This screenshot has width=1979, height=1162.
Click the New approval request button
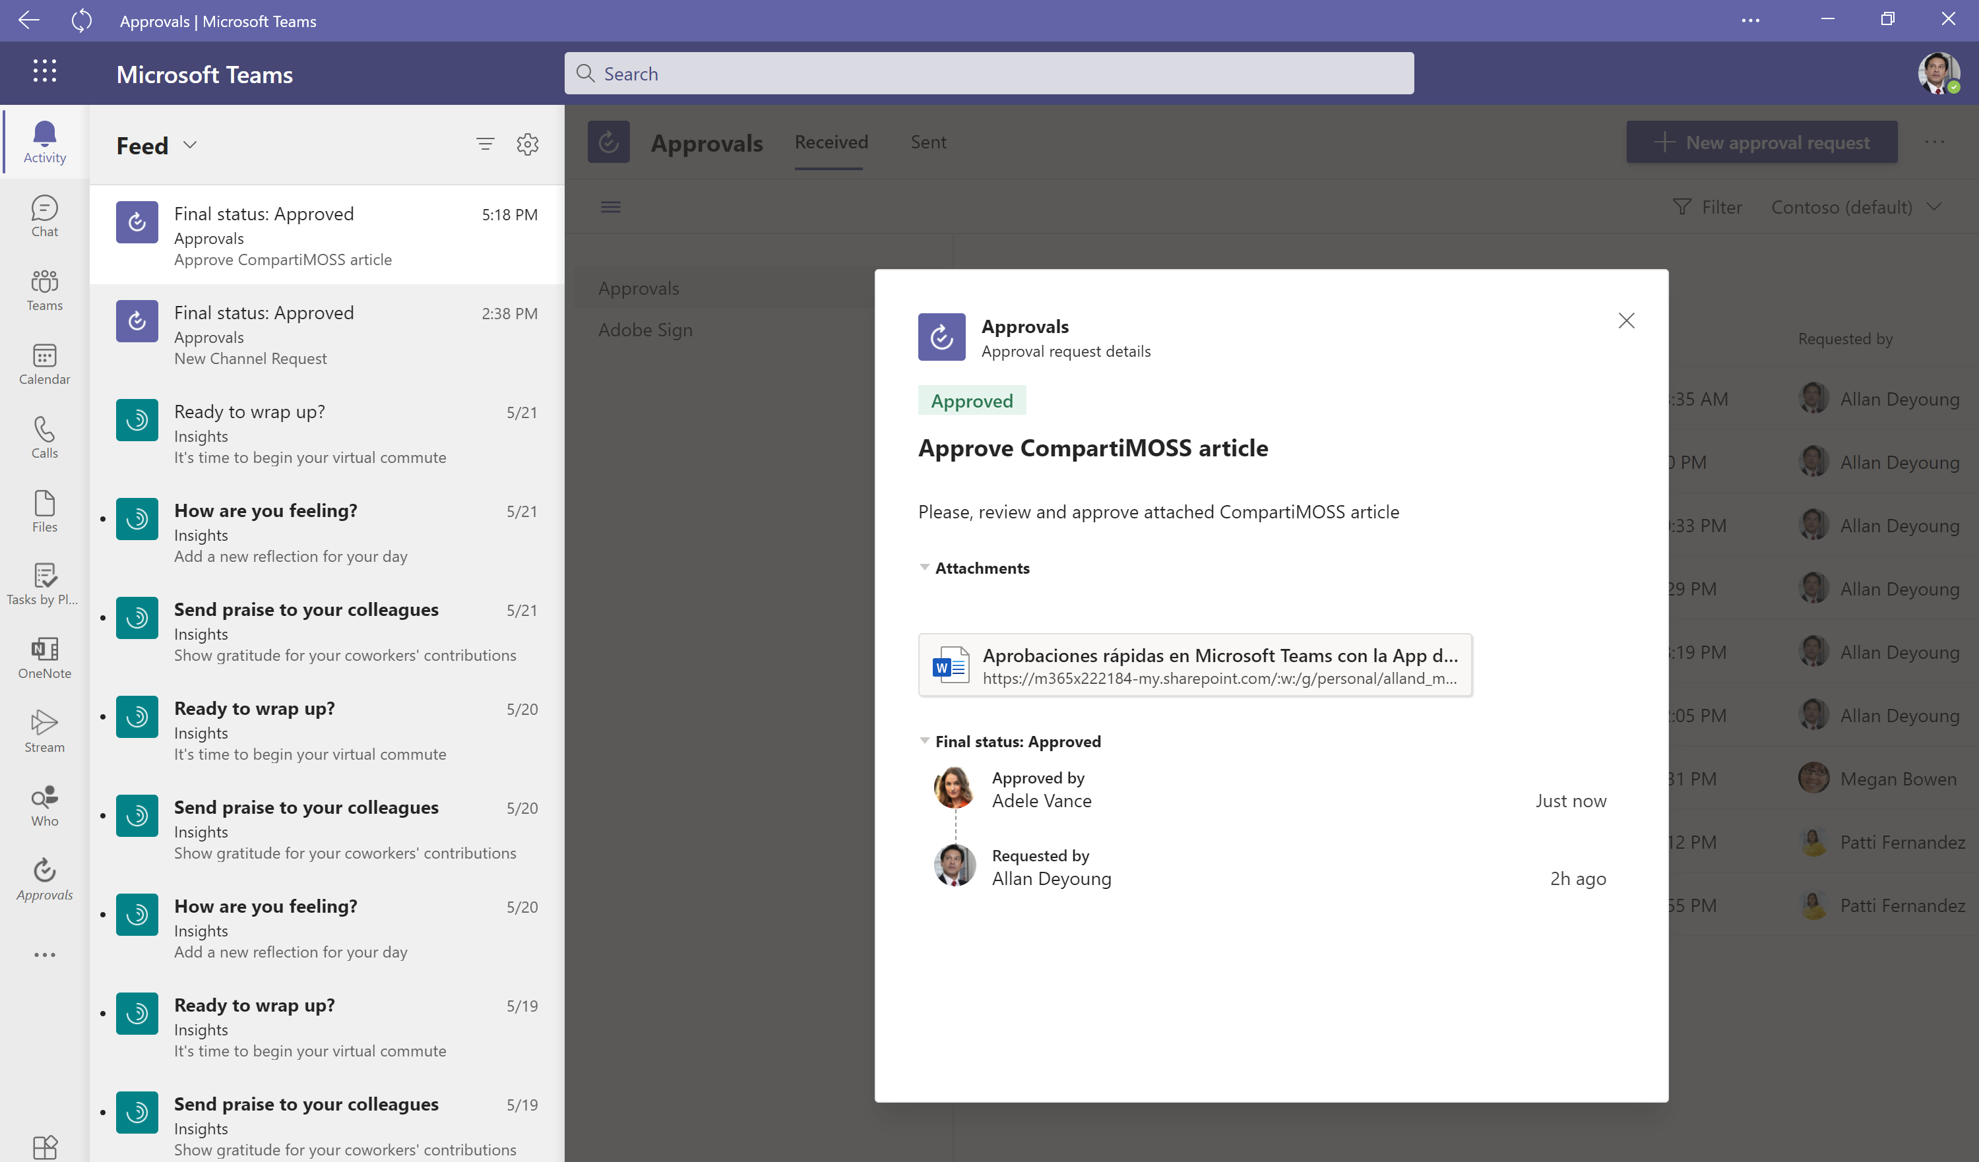coord(1761,142)
